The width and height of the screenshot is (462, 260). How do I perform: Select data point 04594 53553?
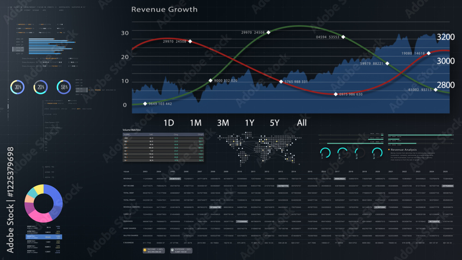(x=343, y=37)
